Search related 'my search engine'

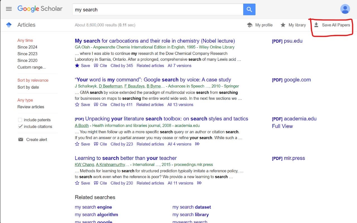pyautogui.click(x=93, y=207)
